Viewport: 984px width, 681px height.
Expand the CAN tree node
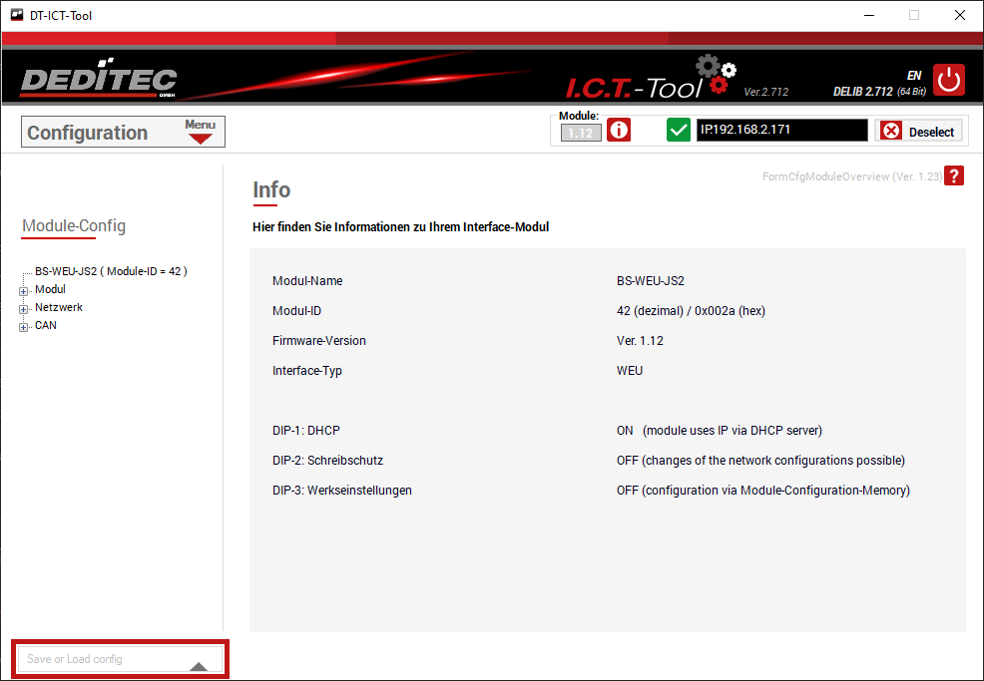24,326
